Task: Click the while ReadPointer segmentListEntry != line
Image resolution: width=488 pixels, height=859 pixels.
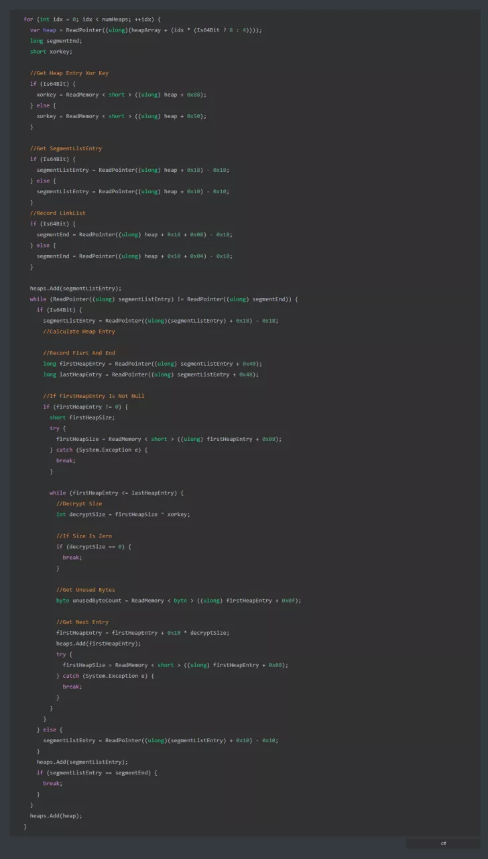Action: [x=164, y=299]
